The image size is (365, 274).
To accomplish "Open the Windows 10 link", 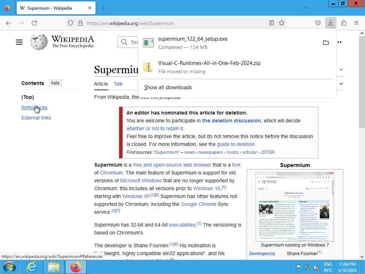I will point(207,188).
